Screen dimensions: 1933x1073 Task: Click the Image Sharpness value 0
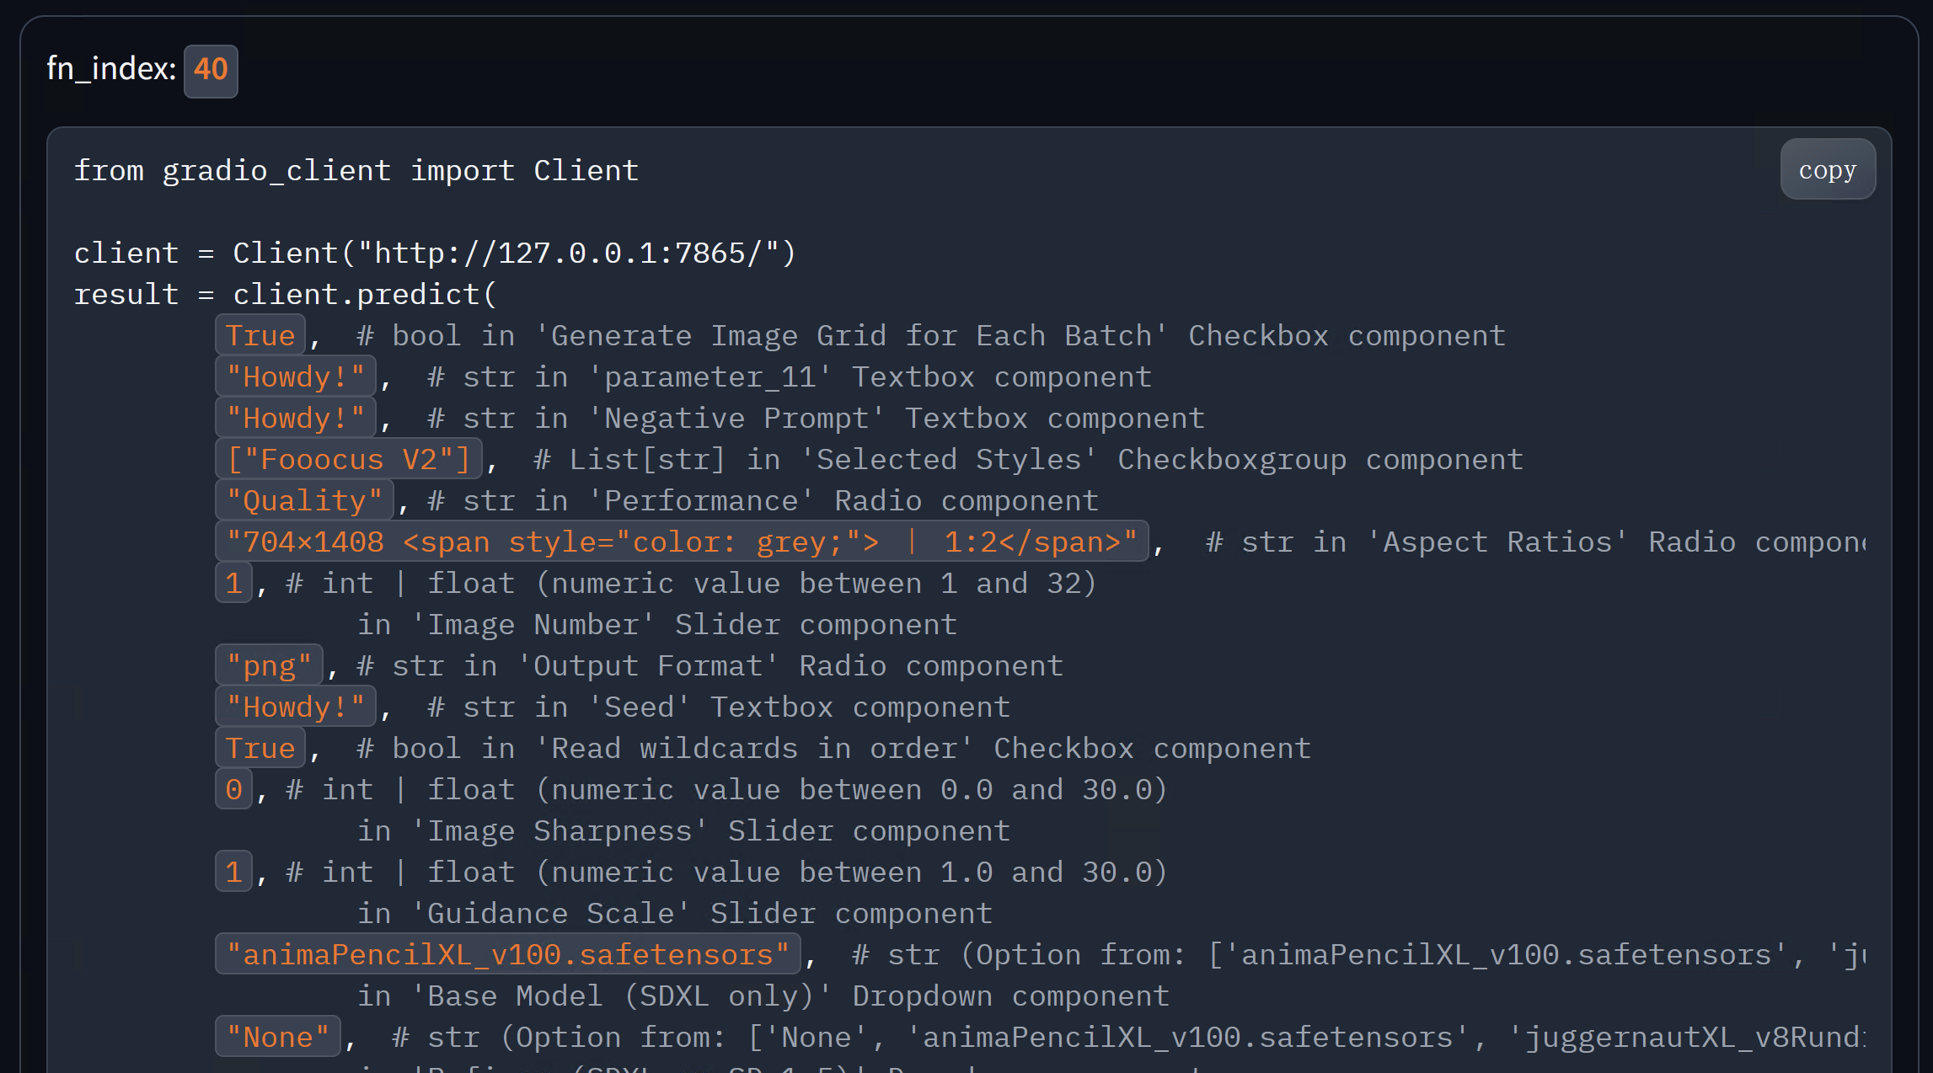point(233,790)
